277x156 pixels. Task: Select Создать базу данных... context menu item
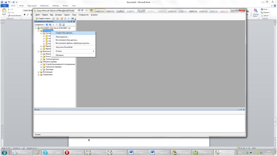pyautogui.click(x=73, y=33)
